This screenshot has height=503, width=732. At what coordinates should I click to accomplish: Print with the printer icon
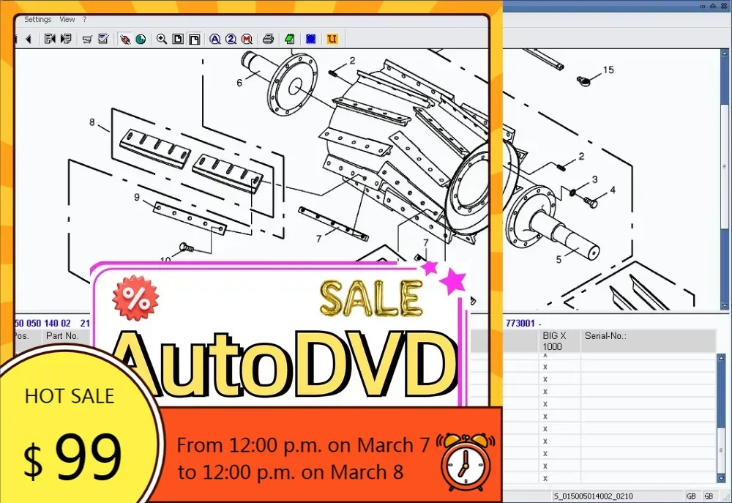coord(268,40)
